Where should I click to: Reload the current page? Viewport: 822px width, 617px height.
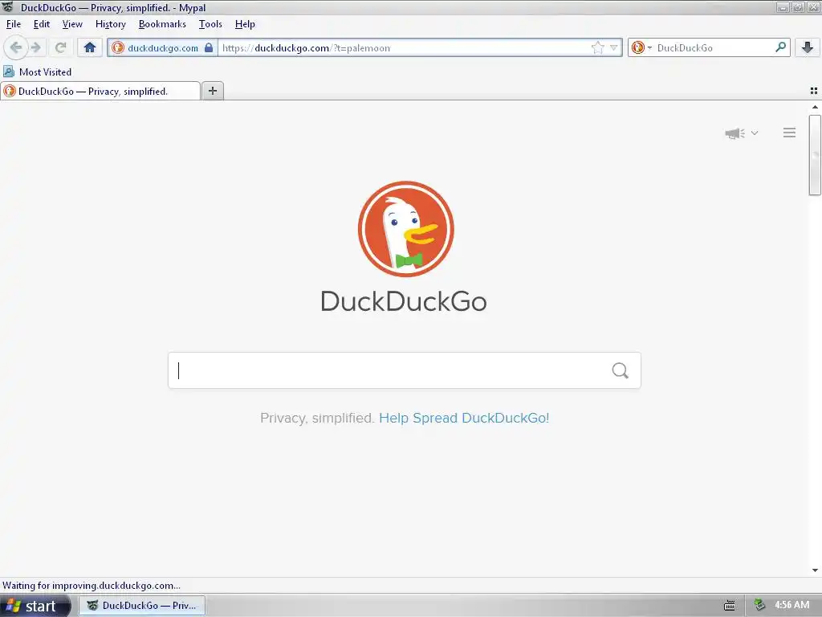pyautogui.click(x=60, y=47)
